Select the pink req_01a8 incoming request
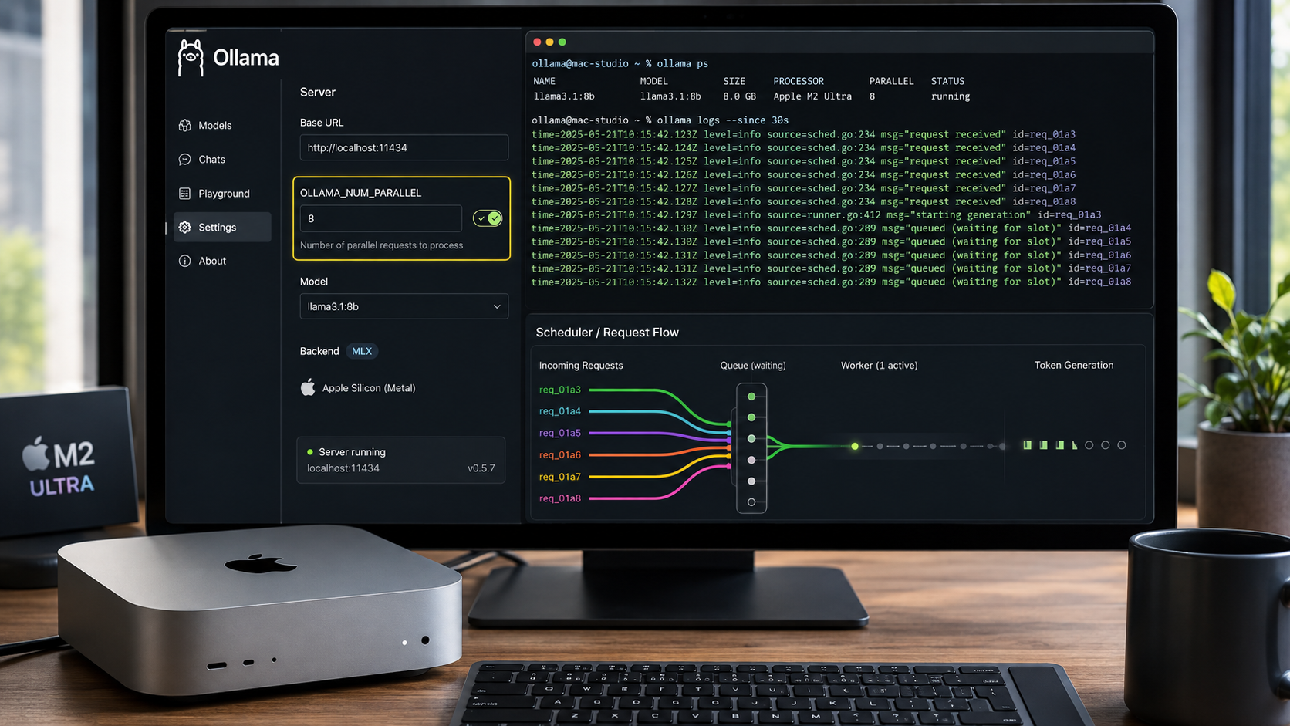Screen dimensions: 1290x726 [x=560, y=498]
